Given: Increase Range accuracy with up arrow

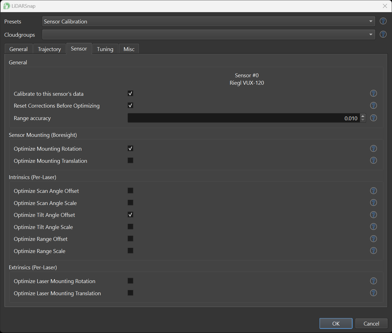Looking at the screenshot, I should [363, 116].
